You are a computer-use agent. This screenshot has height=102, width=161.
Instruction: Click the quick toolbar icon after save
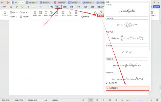pyautogui.click(x=17, y=7)
